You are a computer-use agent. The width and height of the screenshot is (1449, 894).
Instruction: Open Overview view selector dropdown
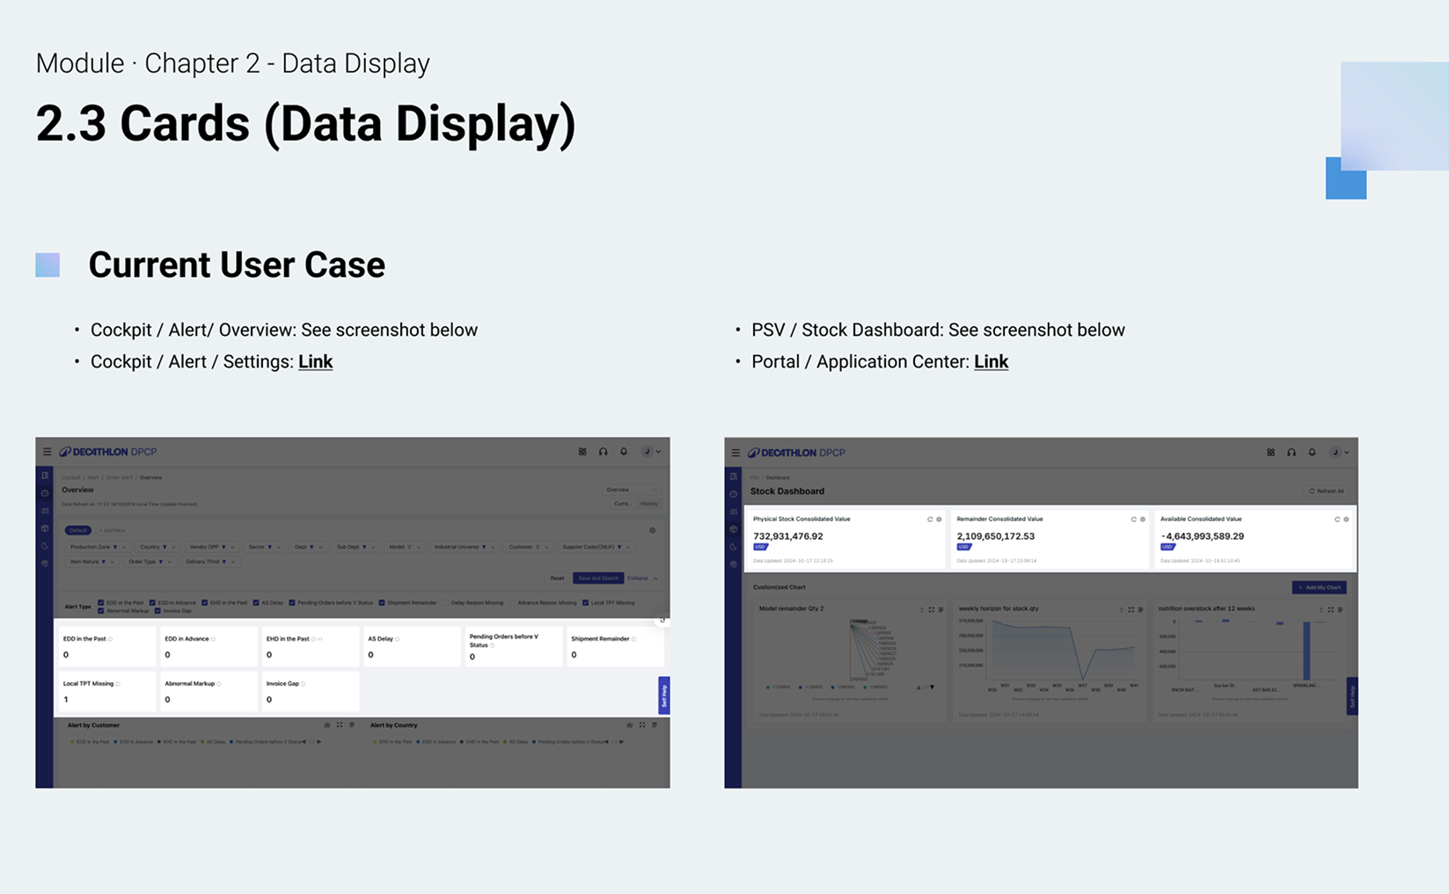(631, 490)
